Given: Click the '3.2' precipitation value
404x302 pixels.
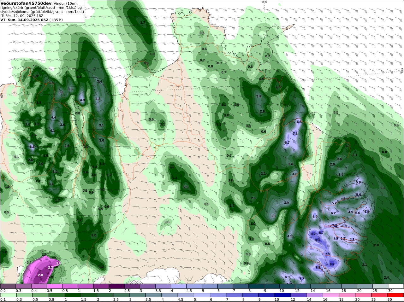Looking at the screenshot, I should [x=259, y=96].
